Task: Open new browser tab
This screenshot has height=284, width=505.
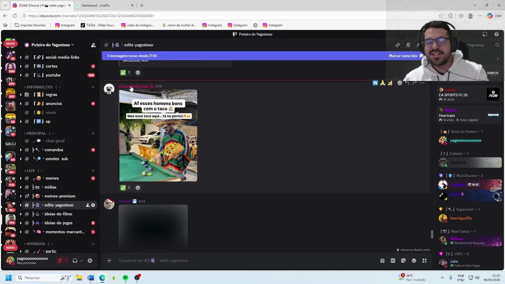Action: coord(142,6)
